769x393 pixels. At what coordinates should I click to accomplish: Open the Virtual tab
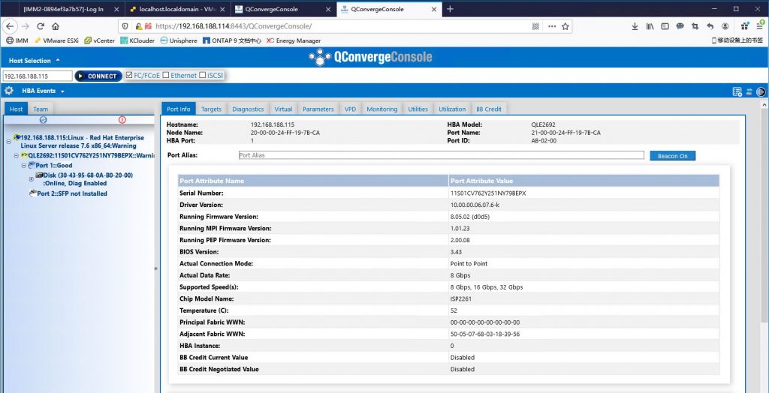coord(283,109)
